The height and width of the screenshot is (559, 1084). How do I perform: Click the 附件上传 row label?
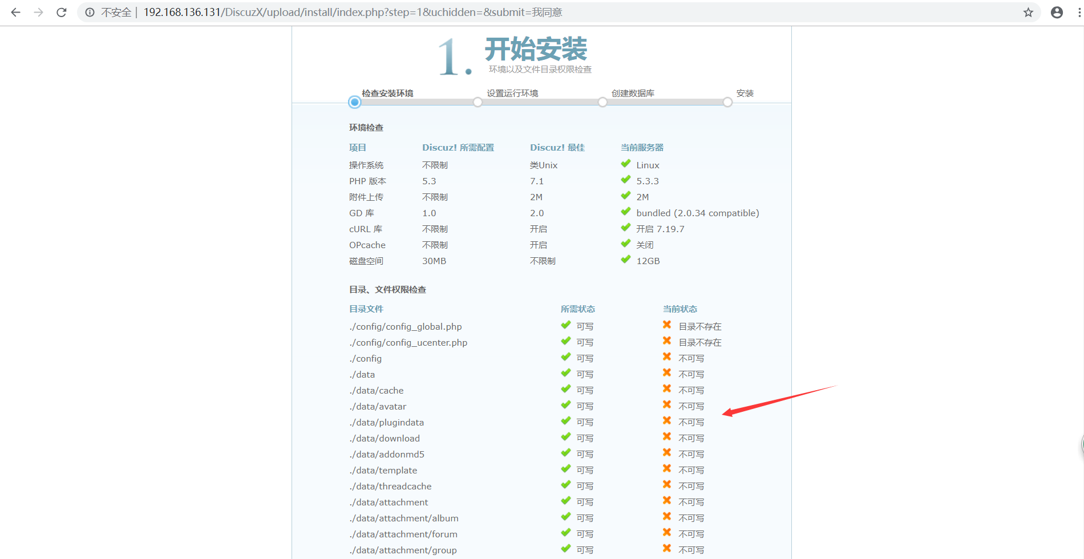(366, 197)
